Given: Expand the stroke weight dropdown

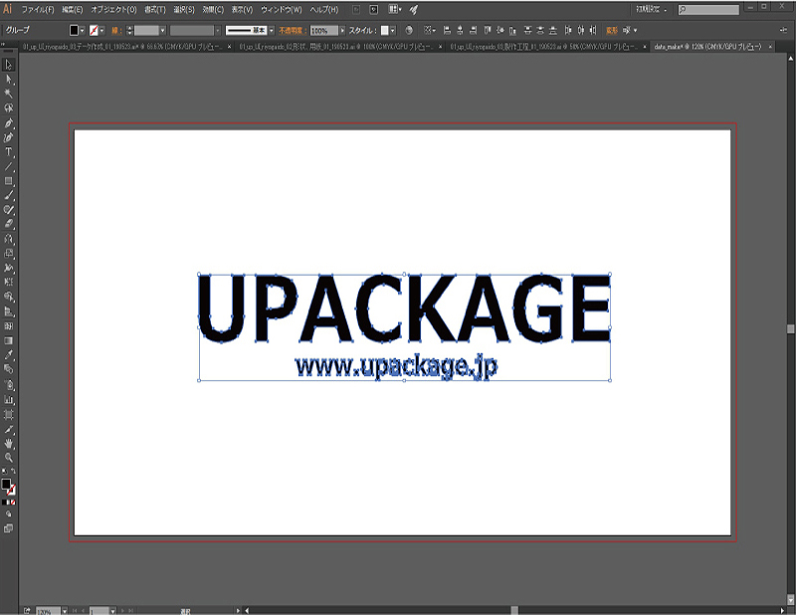Looking at the screenshot, I should (162, 31).
